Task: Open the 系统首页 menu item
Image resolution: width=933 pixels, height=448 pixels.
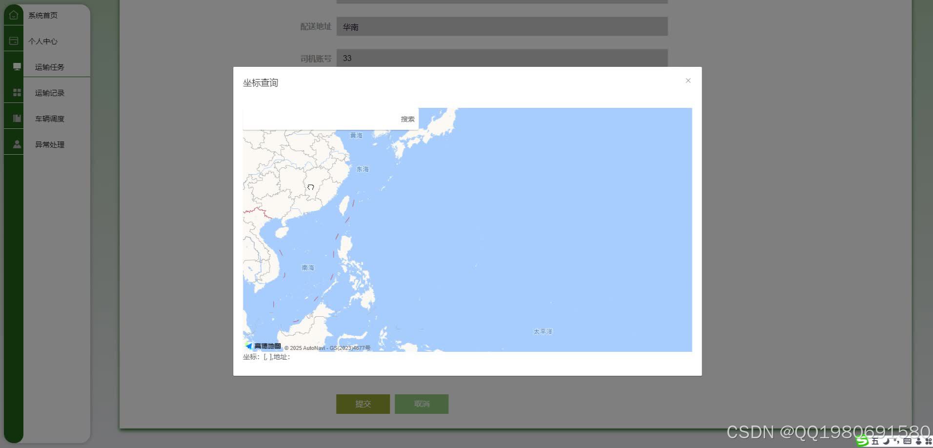Action: coord(42,15)
